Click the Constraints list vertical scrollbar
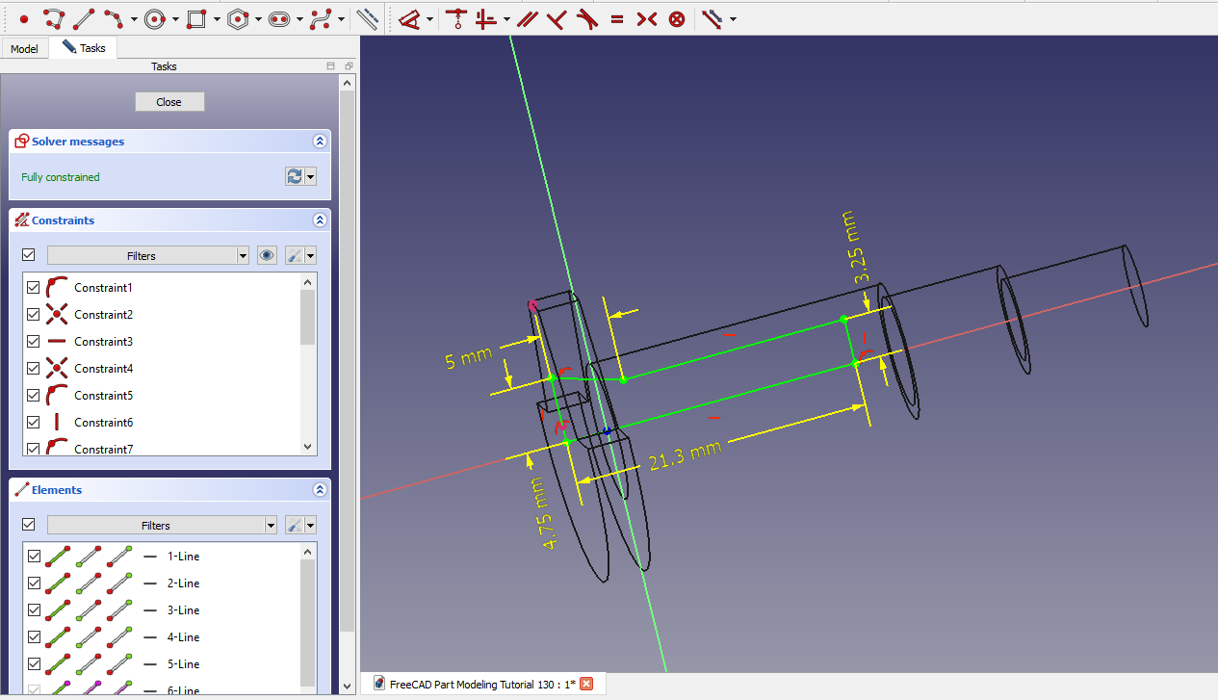The width and height of the screenshot is (1218, 700). 308,318
